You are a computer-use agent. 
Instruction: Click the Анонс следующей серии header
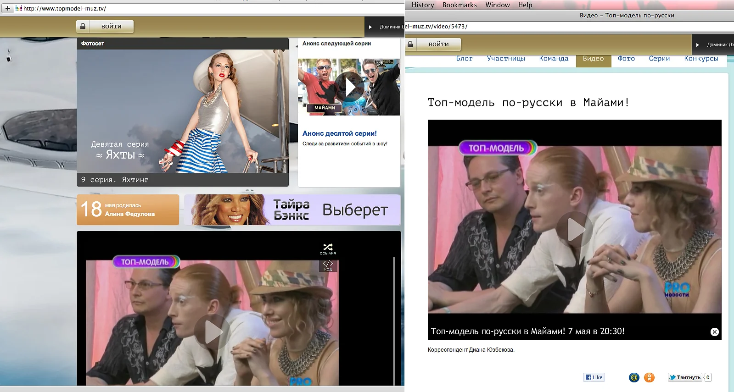336,44
